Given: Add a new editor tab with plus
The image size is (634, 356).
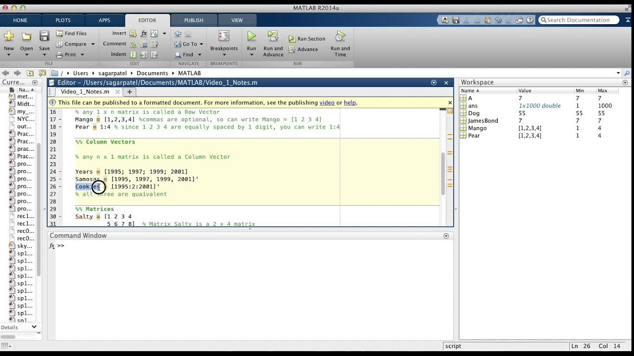Looking at the screenshot, I should point(130,91).
